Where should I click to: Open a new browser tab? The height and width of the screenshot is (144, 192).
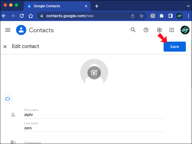click(x=97, y=6)
